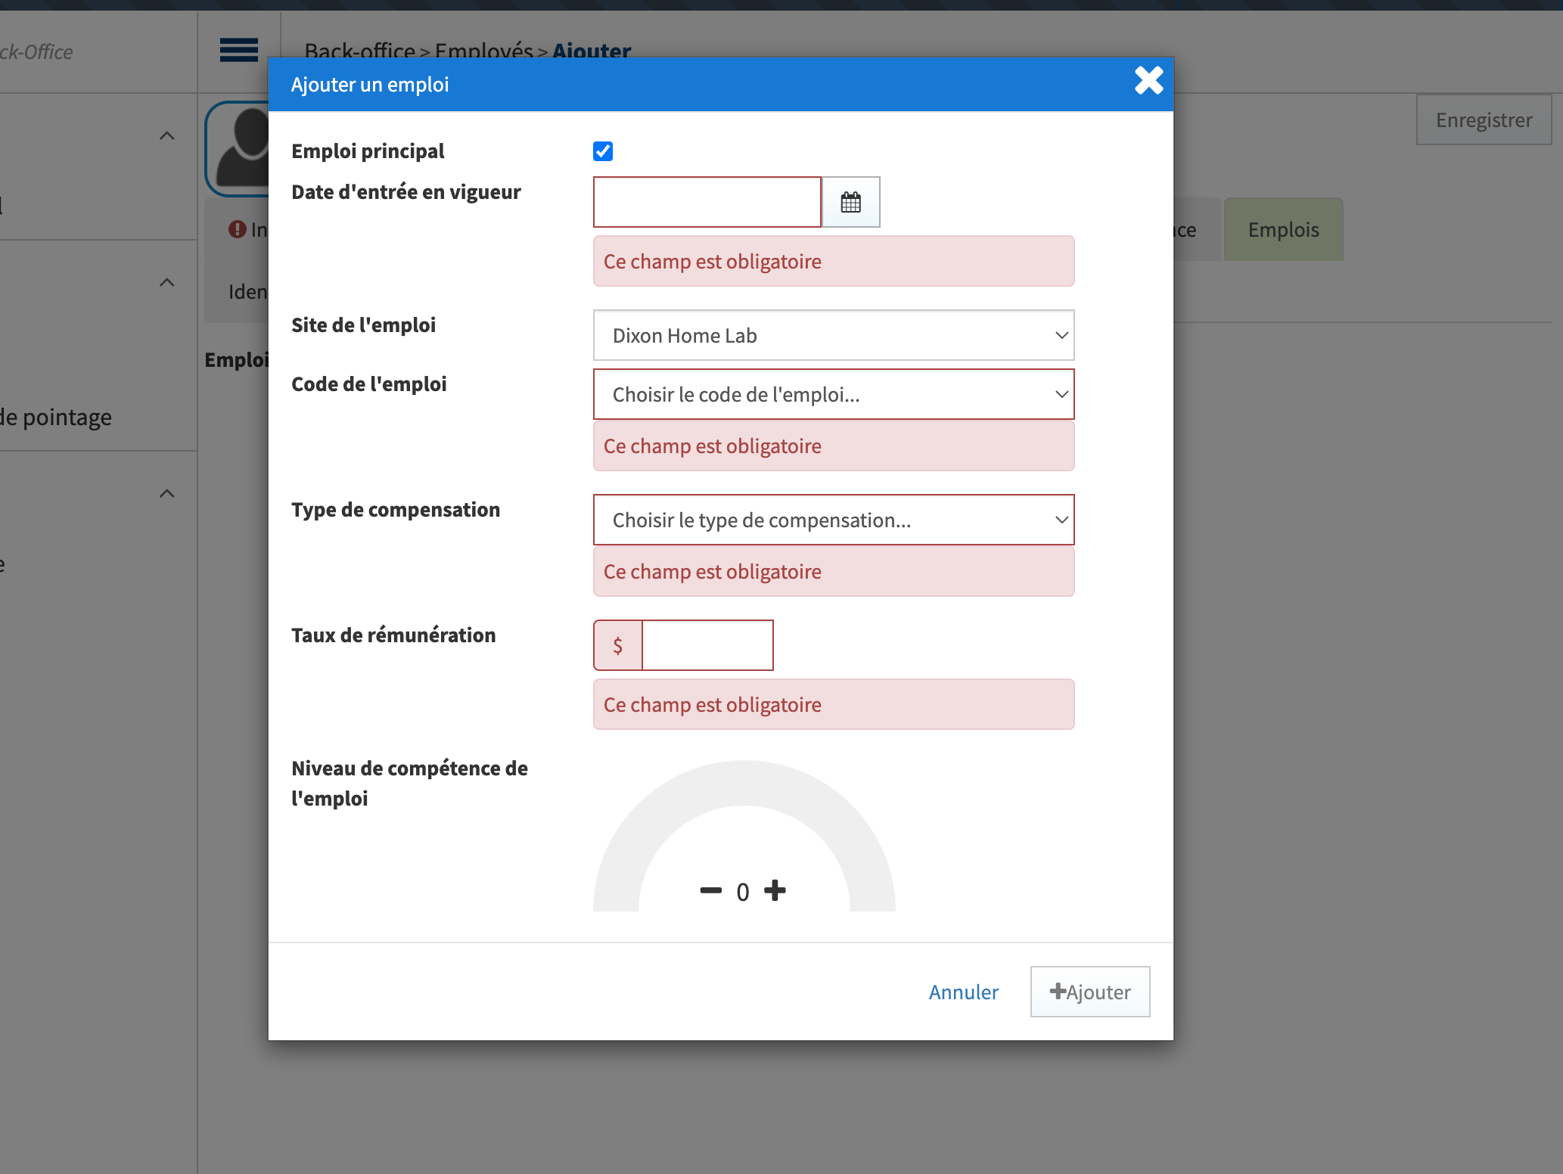Screen dimensions: 1563x1174
Task: Click the minus icon to lower skill level
Action: pyautogui.click(x=710, y=890)
